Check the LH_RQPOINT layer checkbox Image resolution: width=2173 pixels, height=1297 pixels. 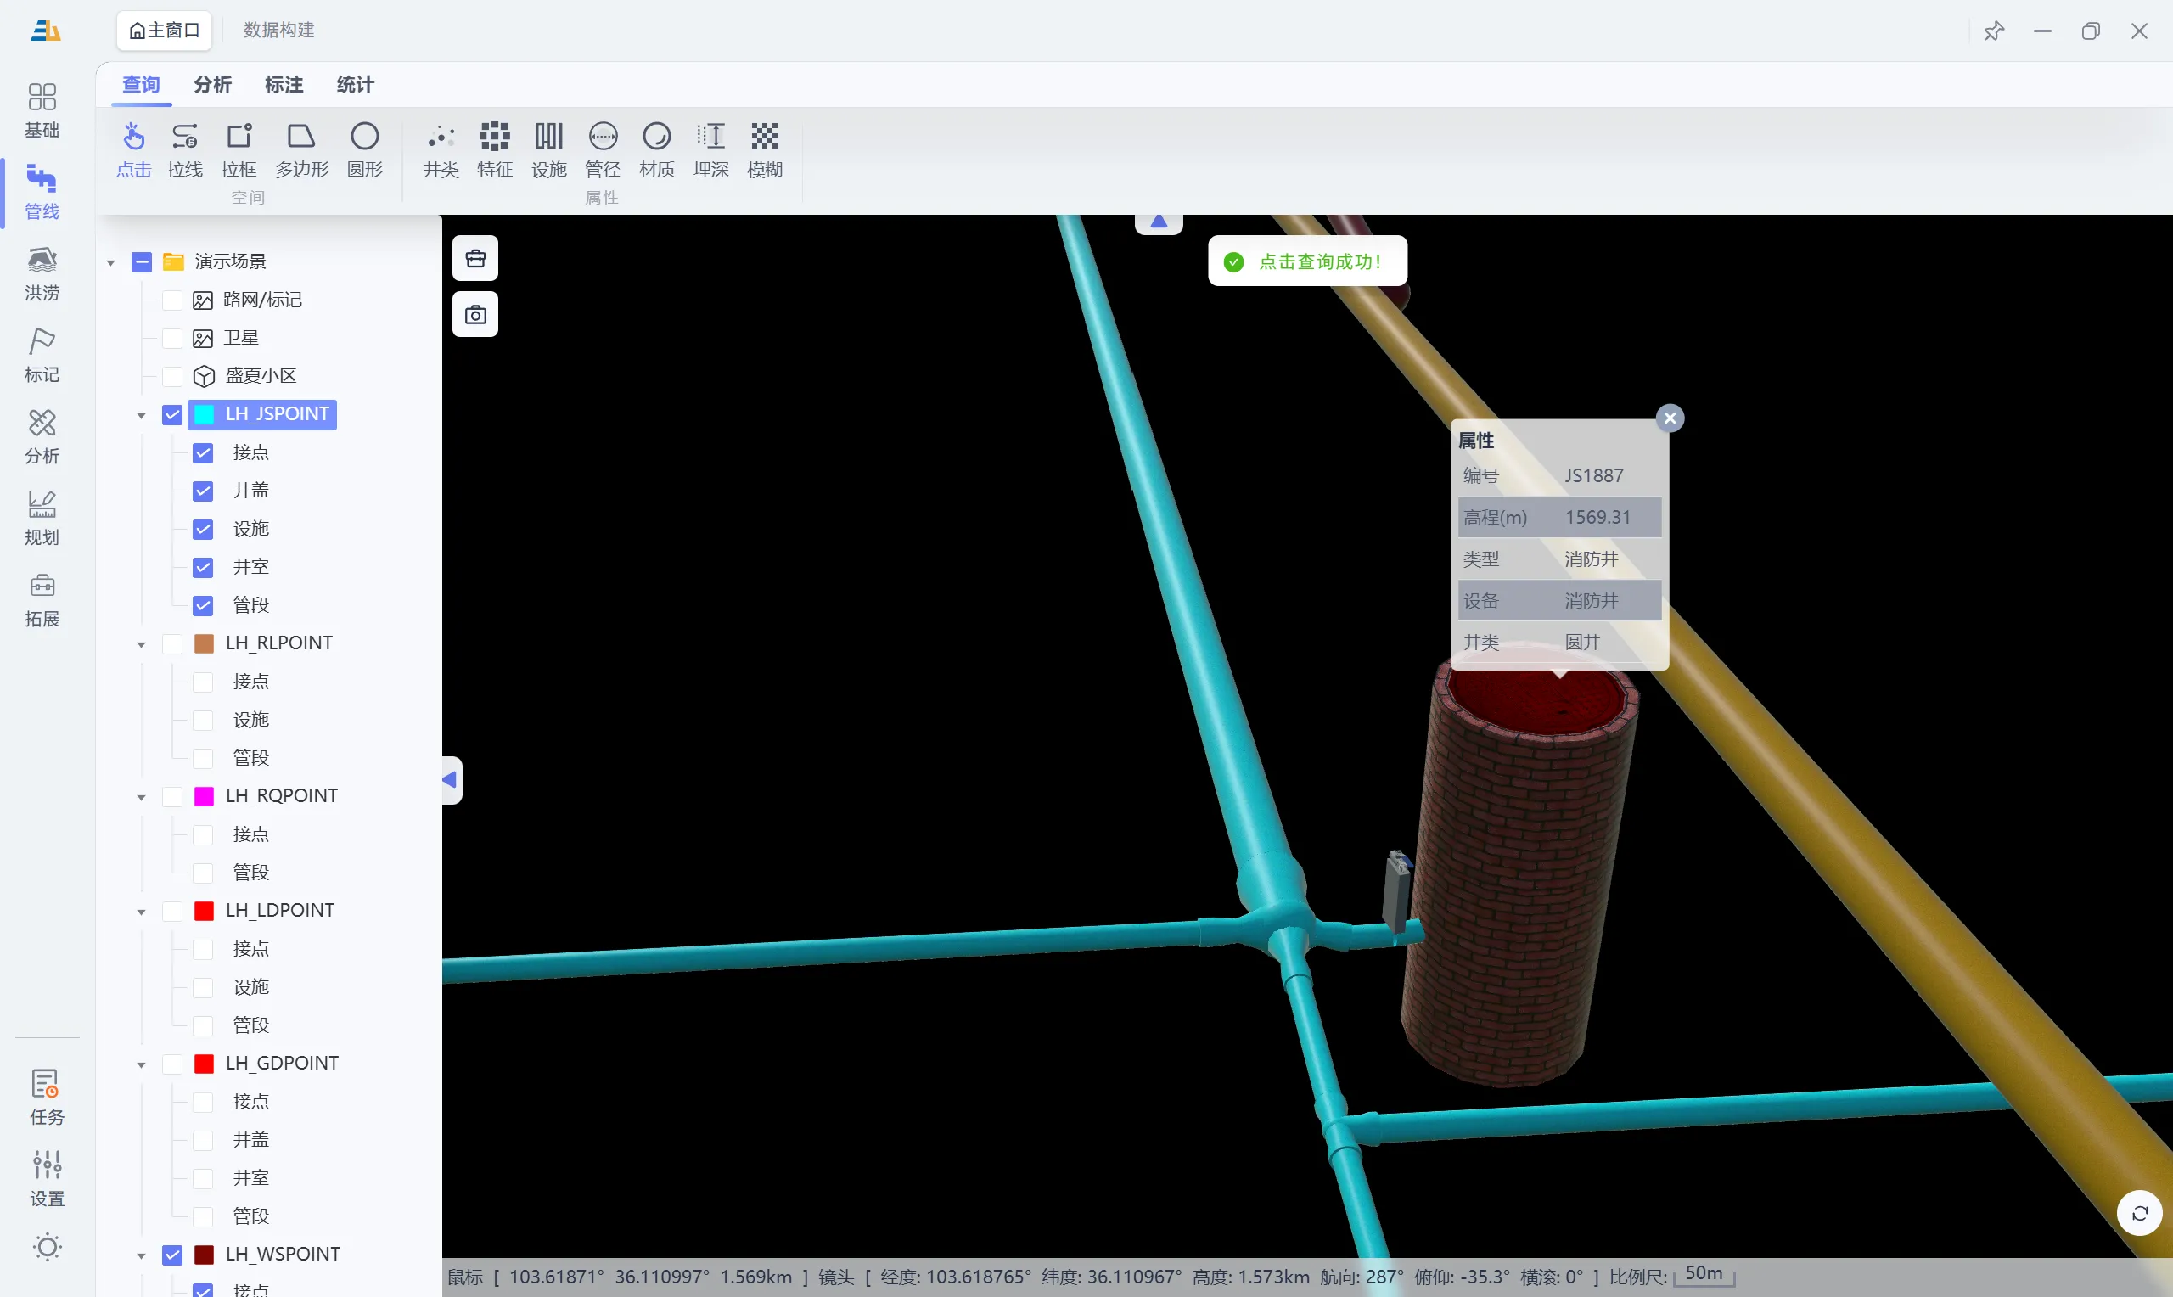(x=172, y=796)
